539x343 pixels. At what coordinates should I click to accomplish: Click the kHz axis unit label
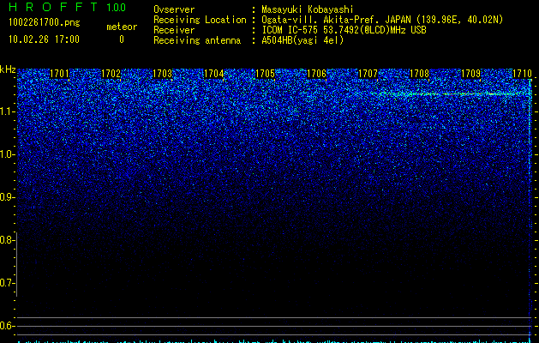tap(8, 69)
